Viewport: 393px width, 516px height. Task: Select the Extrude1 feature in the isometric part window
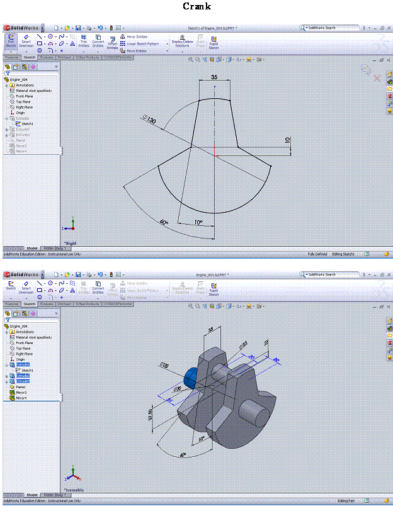(x=23, y=364)
